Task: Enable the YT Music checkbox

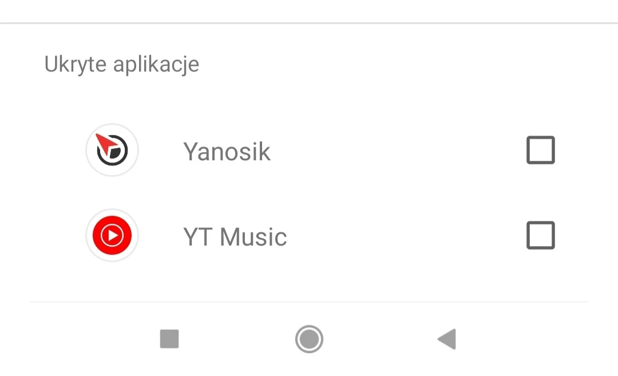Action: coord(540,235)
